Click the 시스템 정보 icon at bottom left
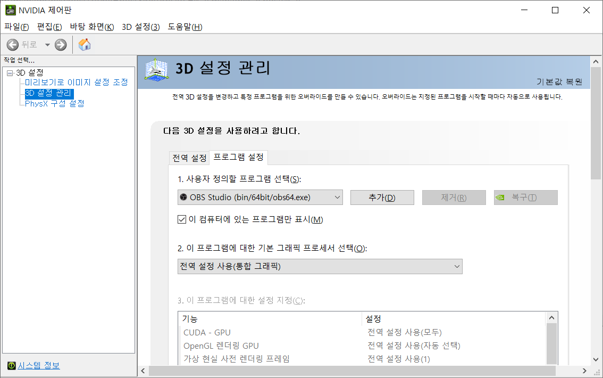 (12, 365)
